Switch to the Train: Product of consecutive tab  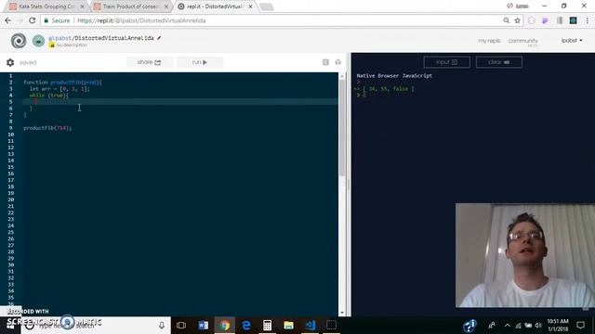coord(130,6)
